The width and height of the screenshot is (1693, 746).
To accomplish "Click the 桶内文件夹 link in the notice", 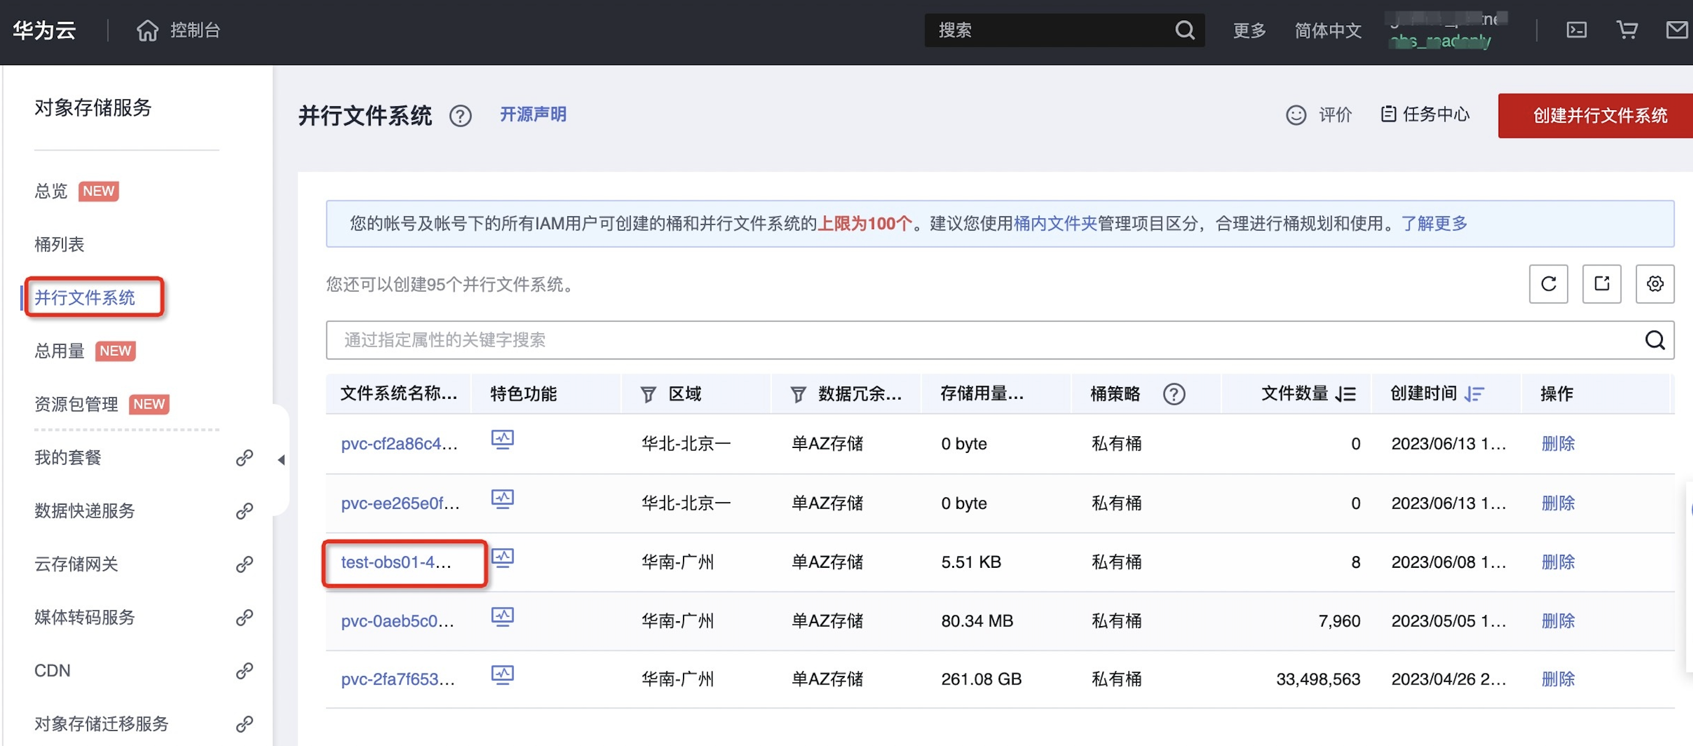I will pos(1055,223).
